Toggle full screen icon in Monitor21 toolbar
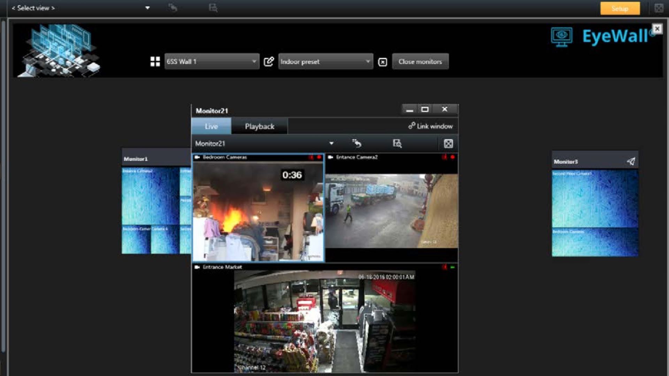This screenshot has width=669, height=376. click(x=448, y=143)
